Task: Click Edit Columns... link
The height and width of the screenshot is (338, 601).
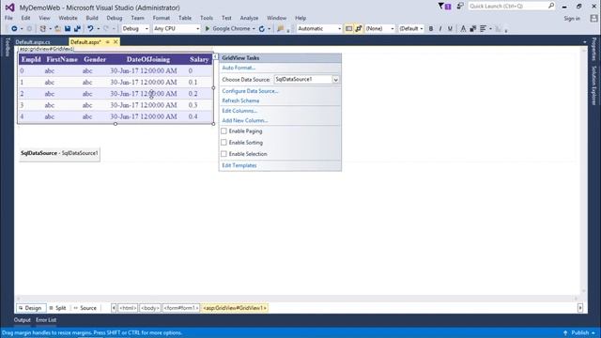Action: click(239, 111)
